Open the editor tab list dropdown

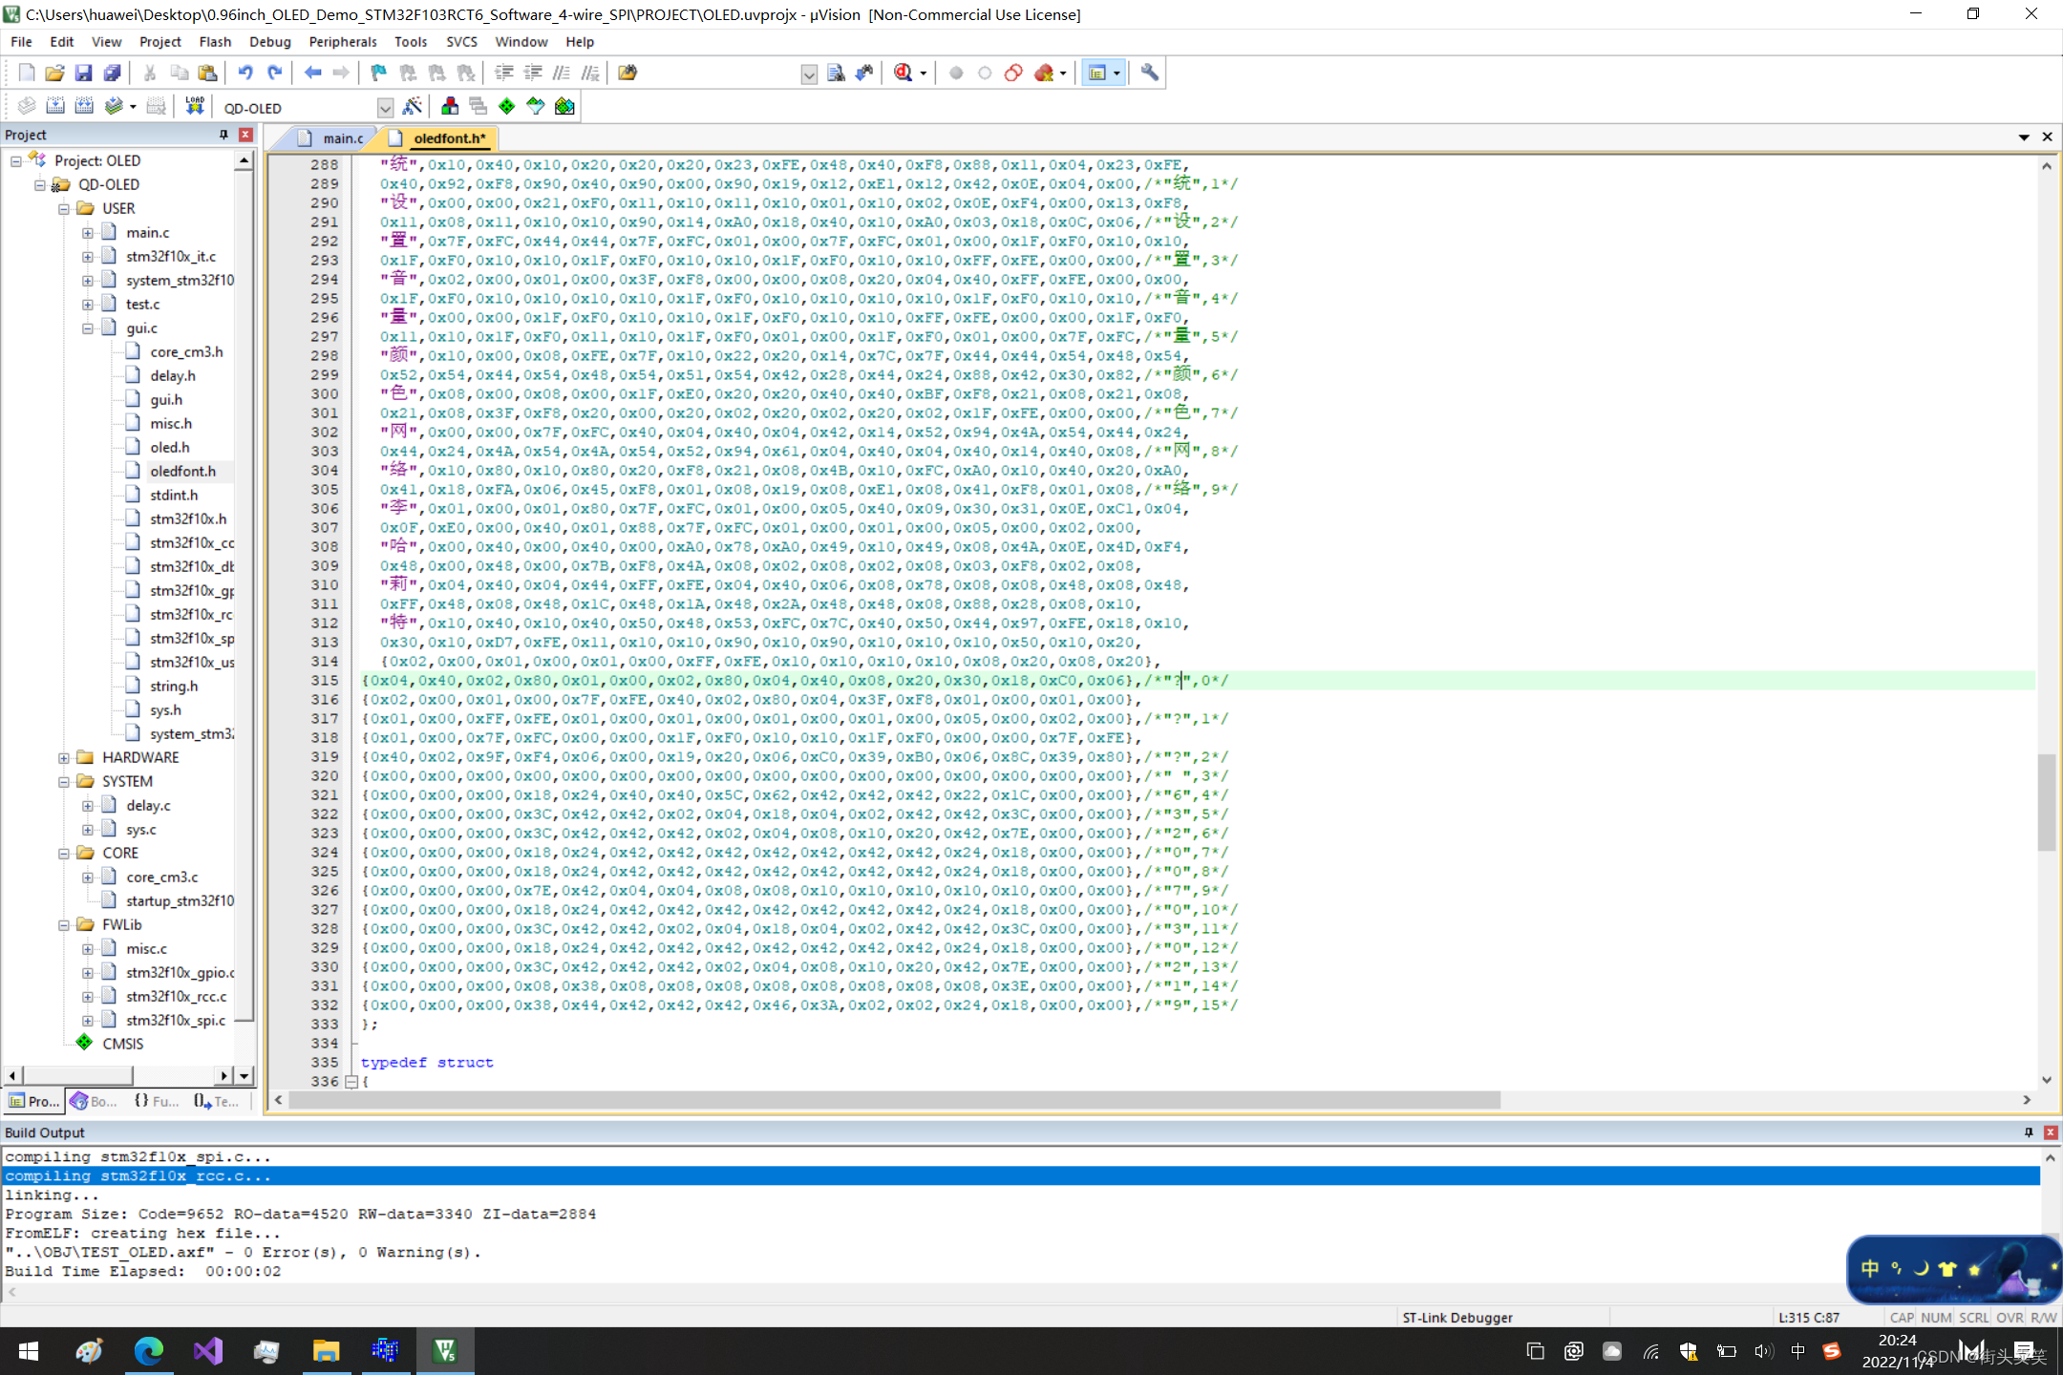coord(2024,137)
